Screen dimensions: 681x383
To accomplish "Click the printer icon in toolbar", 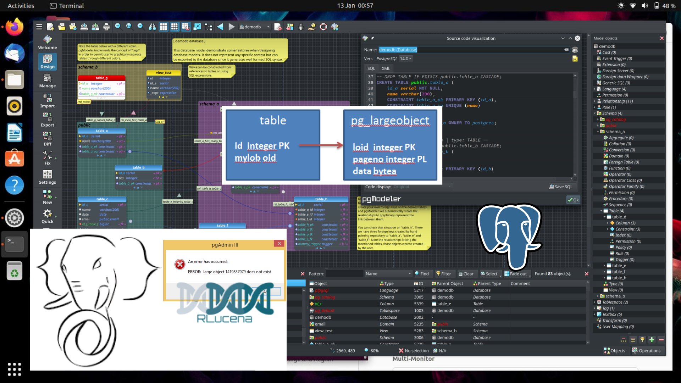I will click(x=106, y=27).
